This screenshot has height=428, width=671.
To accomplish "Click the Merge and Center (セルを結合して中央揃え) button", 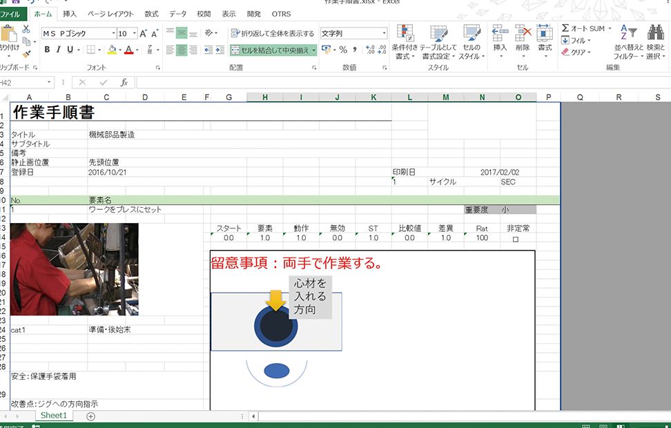I will 273,50.
